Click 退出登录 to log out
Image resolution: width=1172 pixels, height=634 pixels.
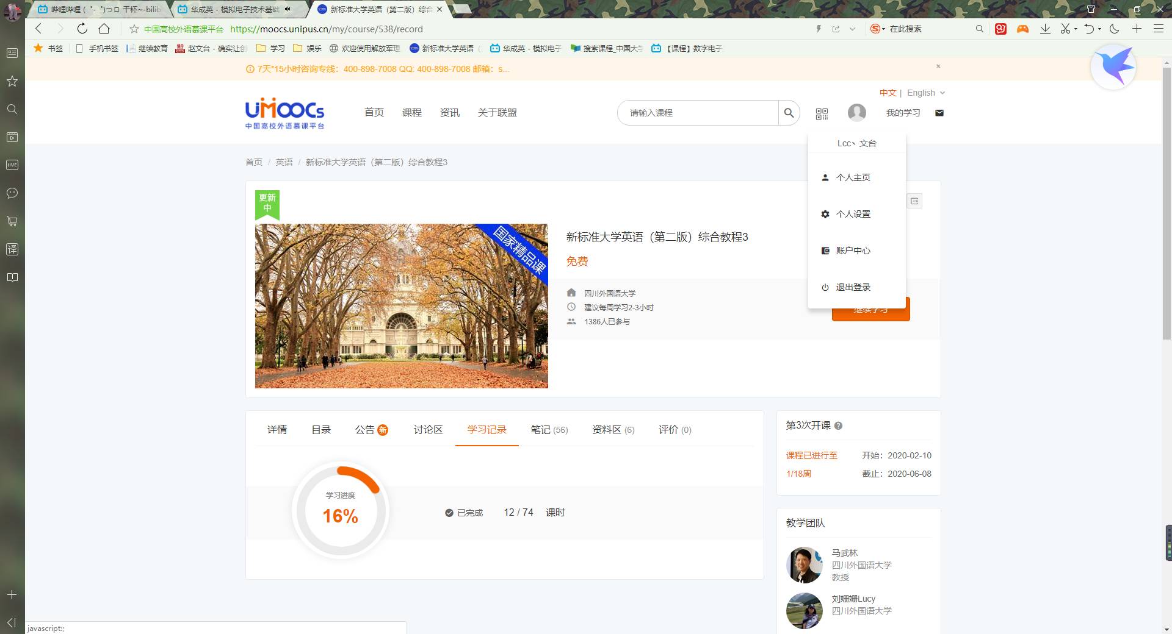coord(853,287)
